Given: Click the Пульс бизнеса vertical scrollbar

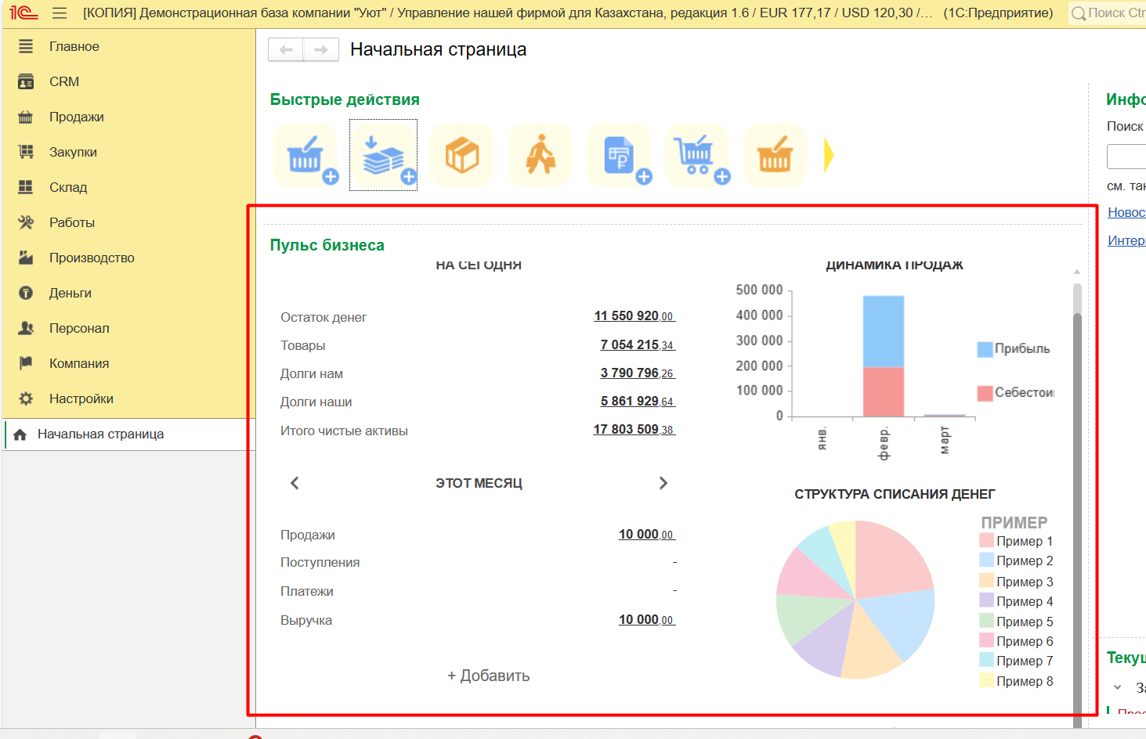Looking at the screenshot, I should click(1077, 509).
